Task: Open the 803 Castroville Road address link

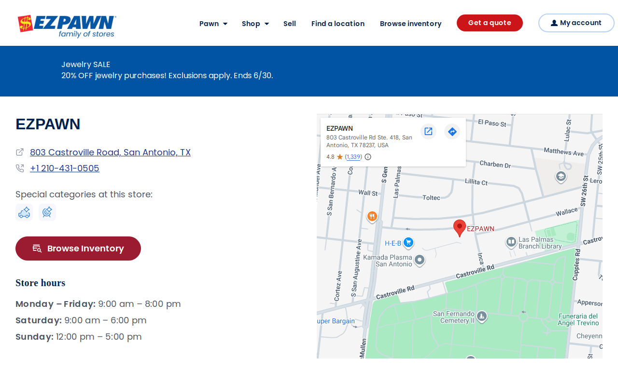Action: coord(110,152)
